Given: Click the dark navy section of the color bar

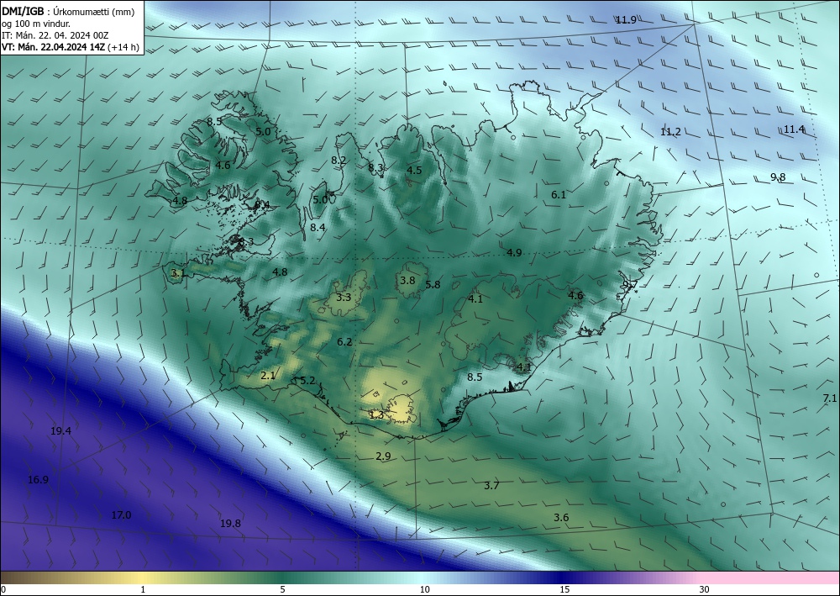Looking at the screenshot, I should click(563, 578).
